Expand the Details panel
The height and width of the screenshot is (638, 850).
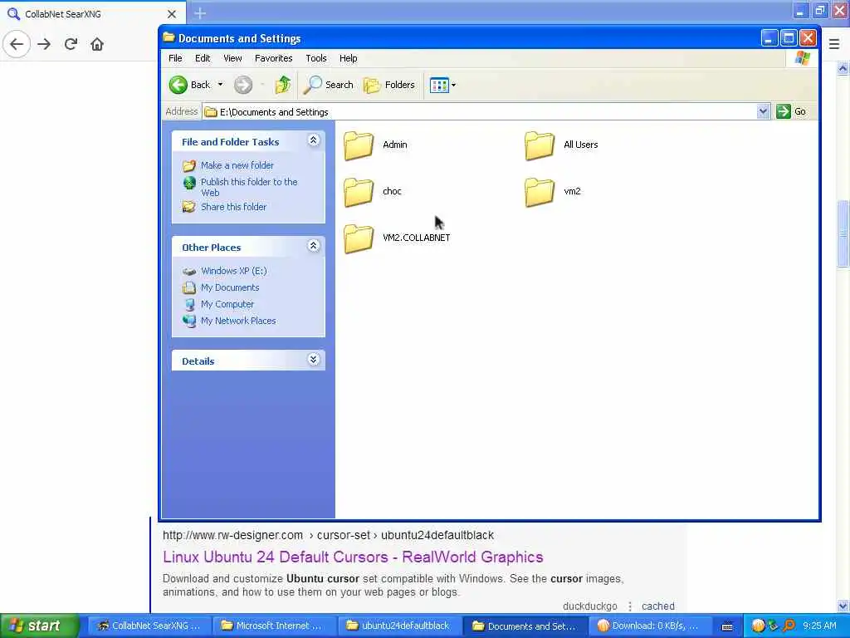pos(313,360)
